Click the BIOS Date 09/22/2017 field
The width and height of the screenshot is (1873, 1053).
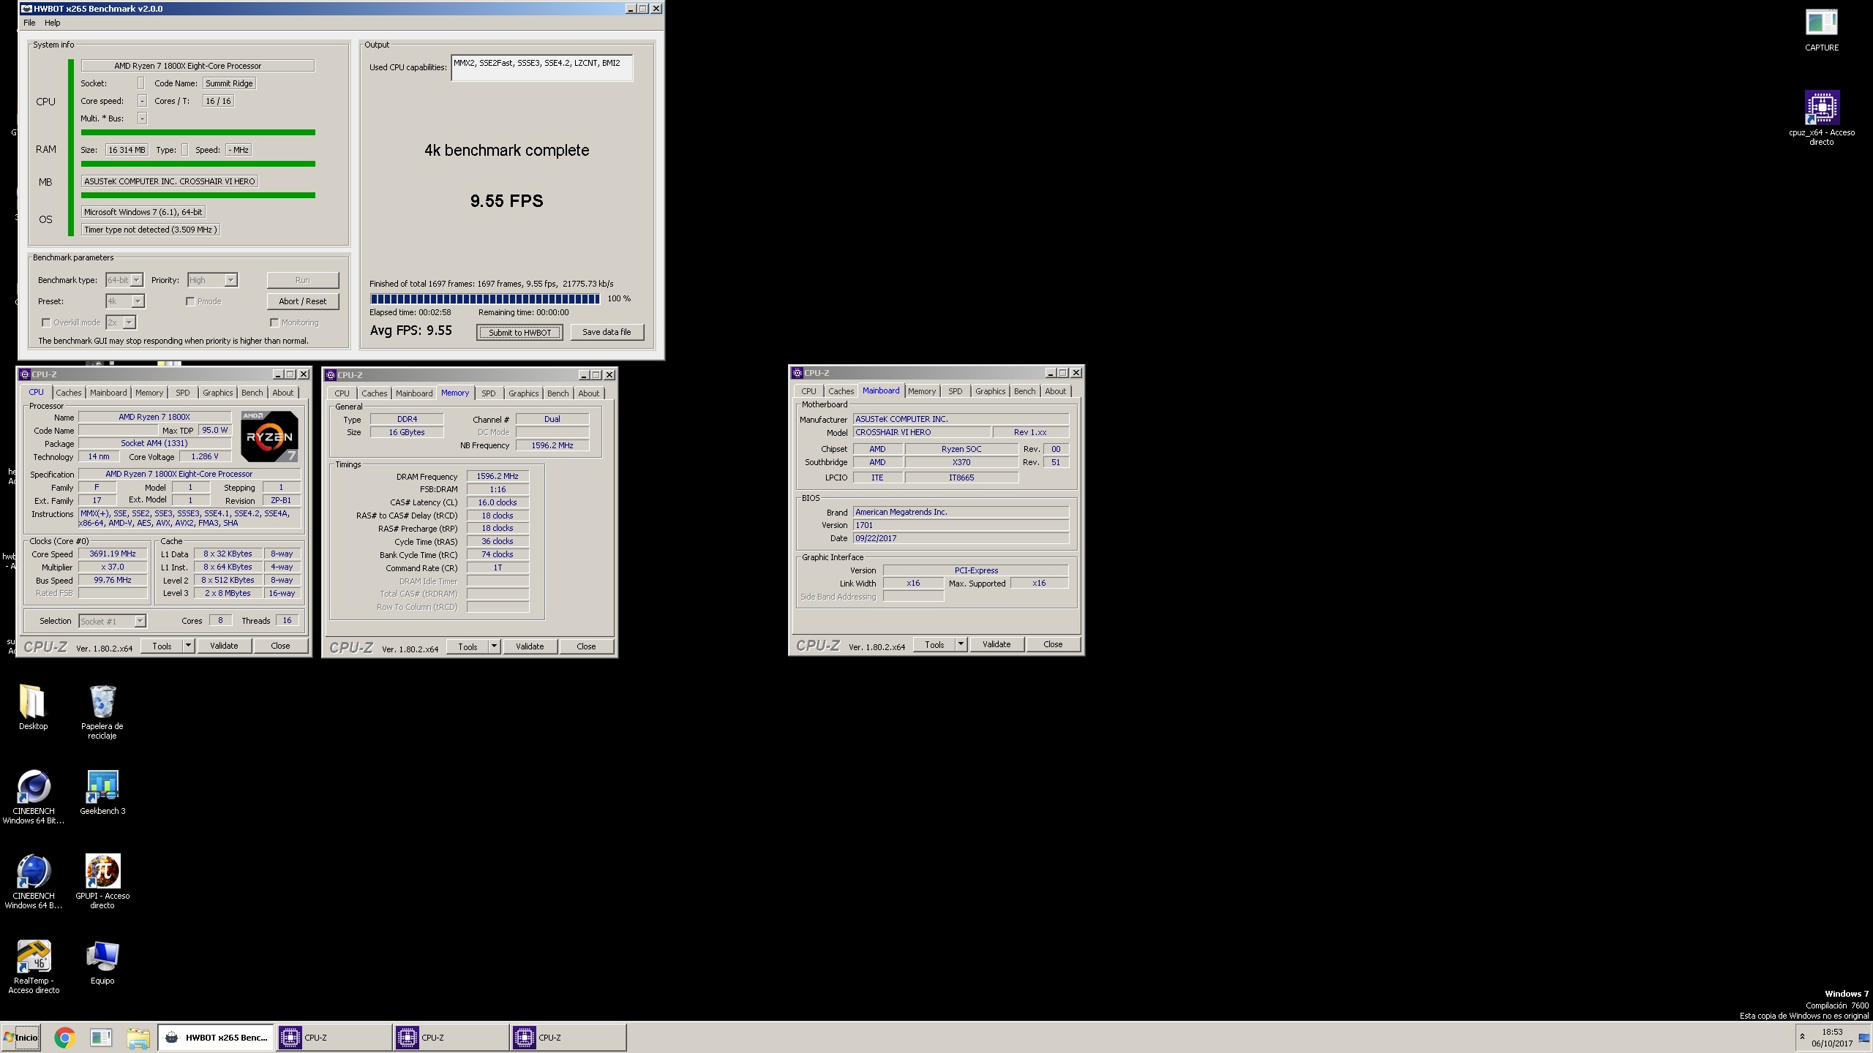(x=961, y=538)
